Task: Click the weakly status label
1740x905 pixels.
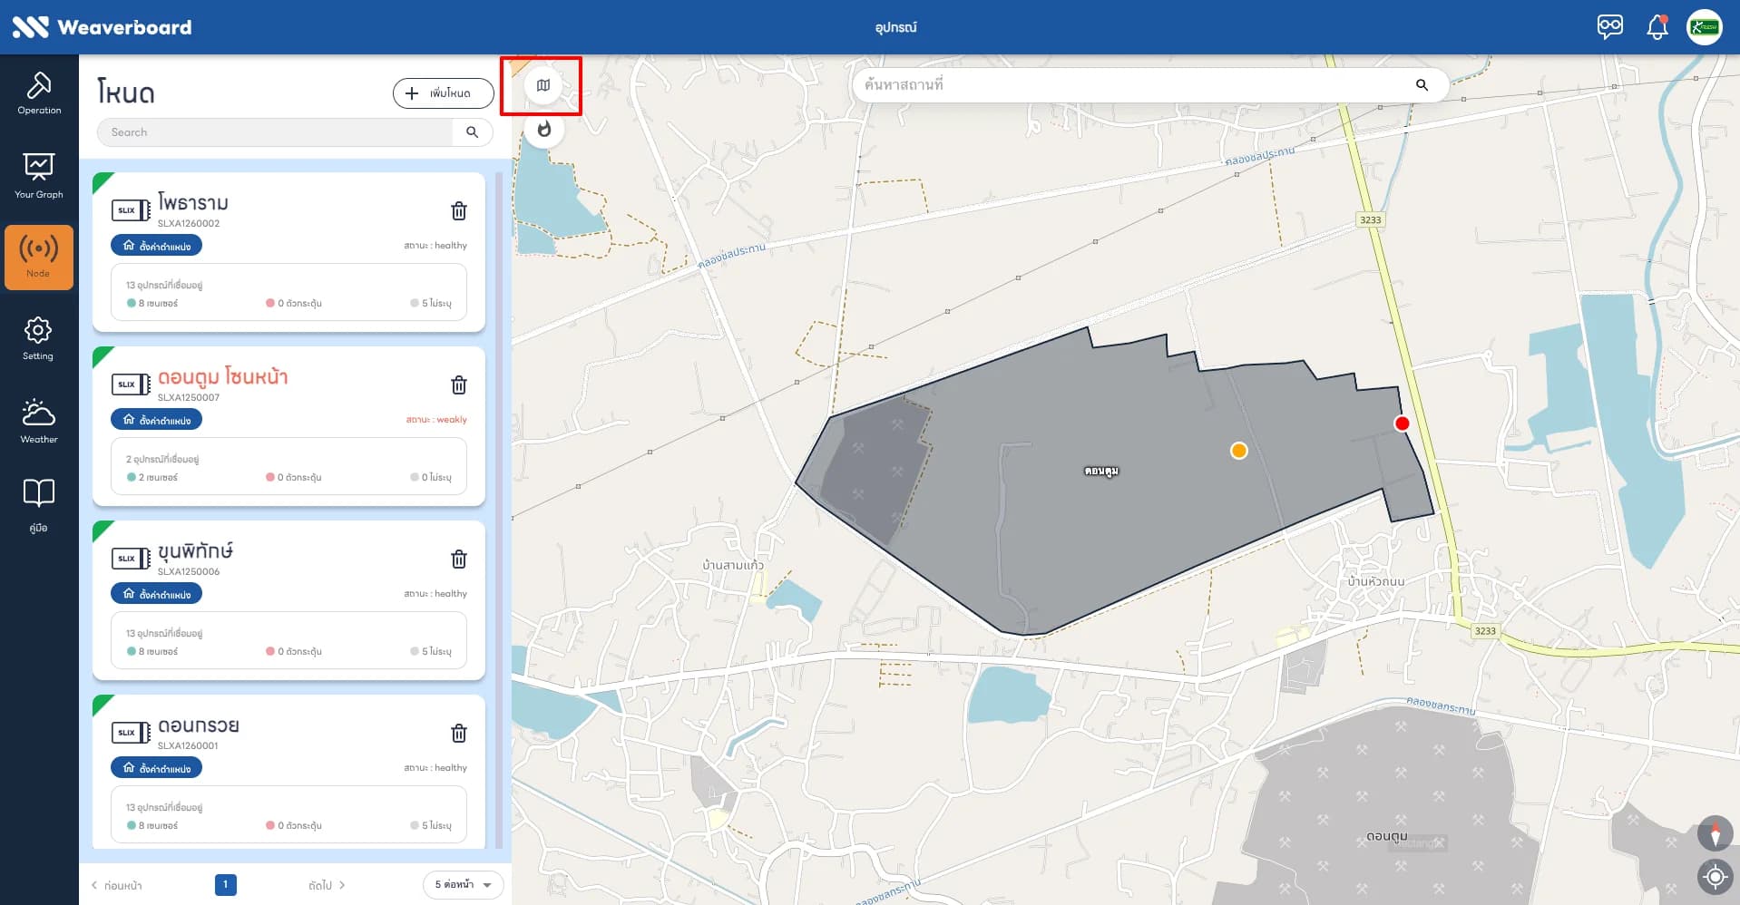Action: tap(436, 420)
